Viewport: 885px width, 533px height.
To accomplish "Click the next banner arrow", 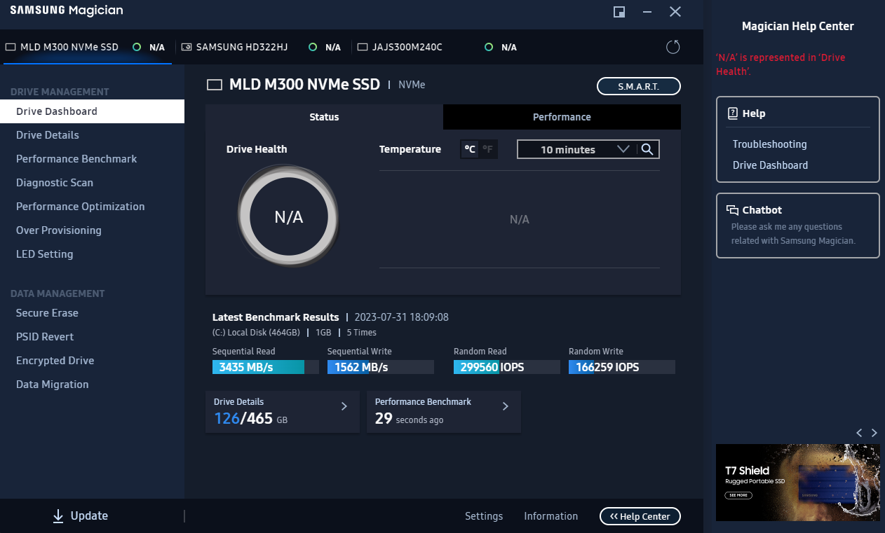I will tap(874, 433).
